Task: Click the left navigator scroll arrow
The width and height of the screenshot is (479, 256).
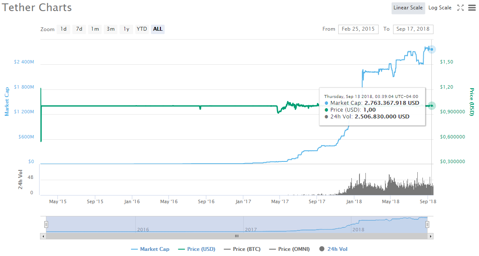Action: [43, 236]
